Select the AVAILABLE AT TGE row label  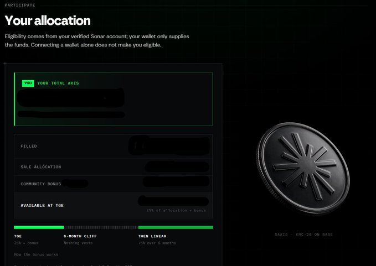(42, 205)
